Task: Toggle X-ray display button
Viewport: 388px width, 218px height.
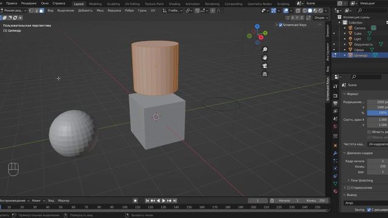Action: (298, 11)
